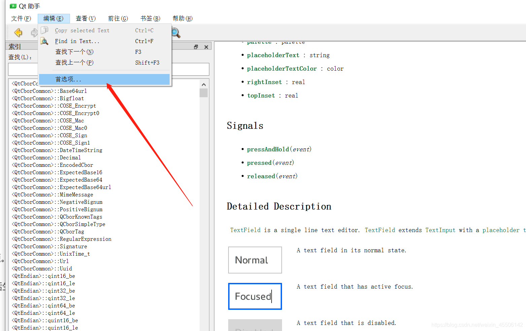Select <QtCborCommon>::COSE_Mac in index
Screen dimensions: 526x331
coord(48,120)
